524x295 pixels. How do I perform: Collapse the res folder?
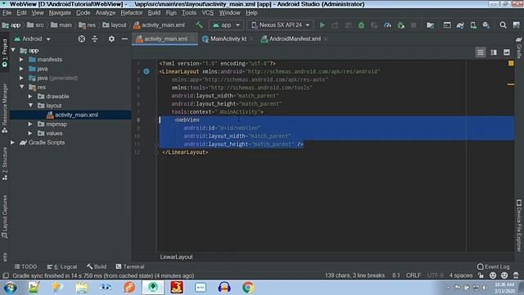click(21, 87)
